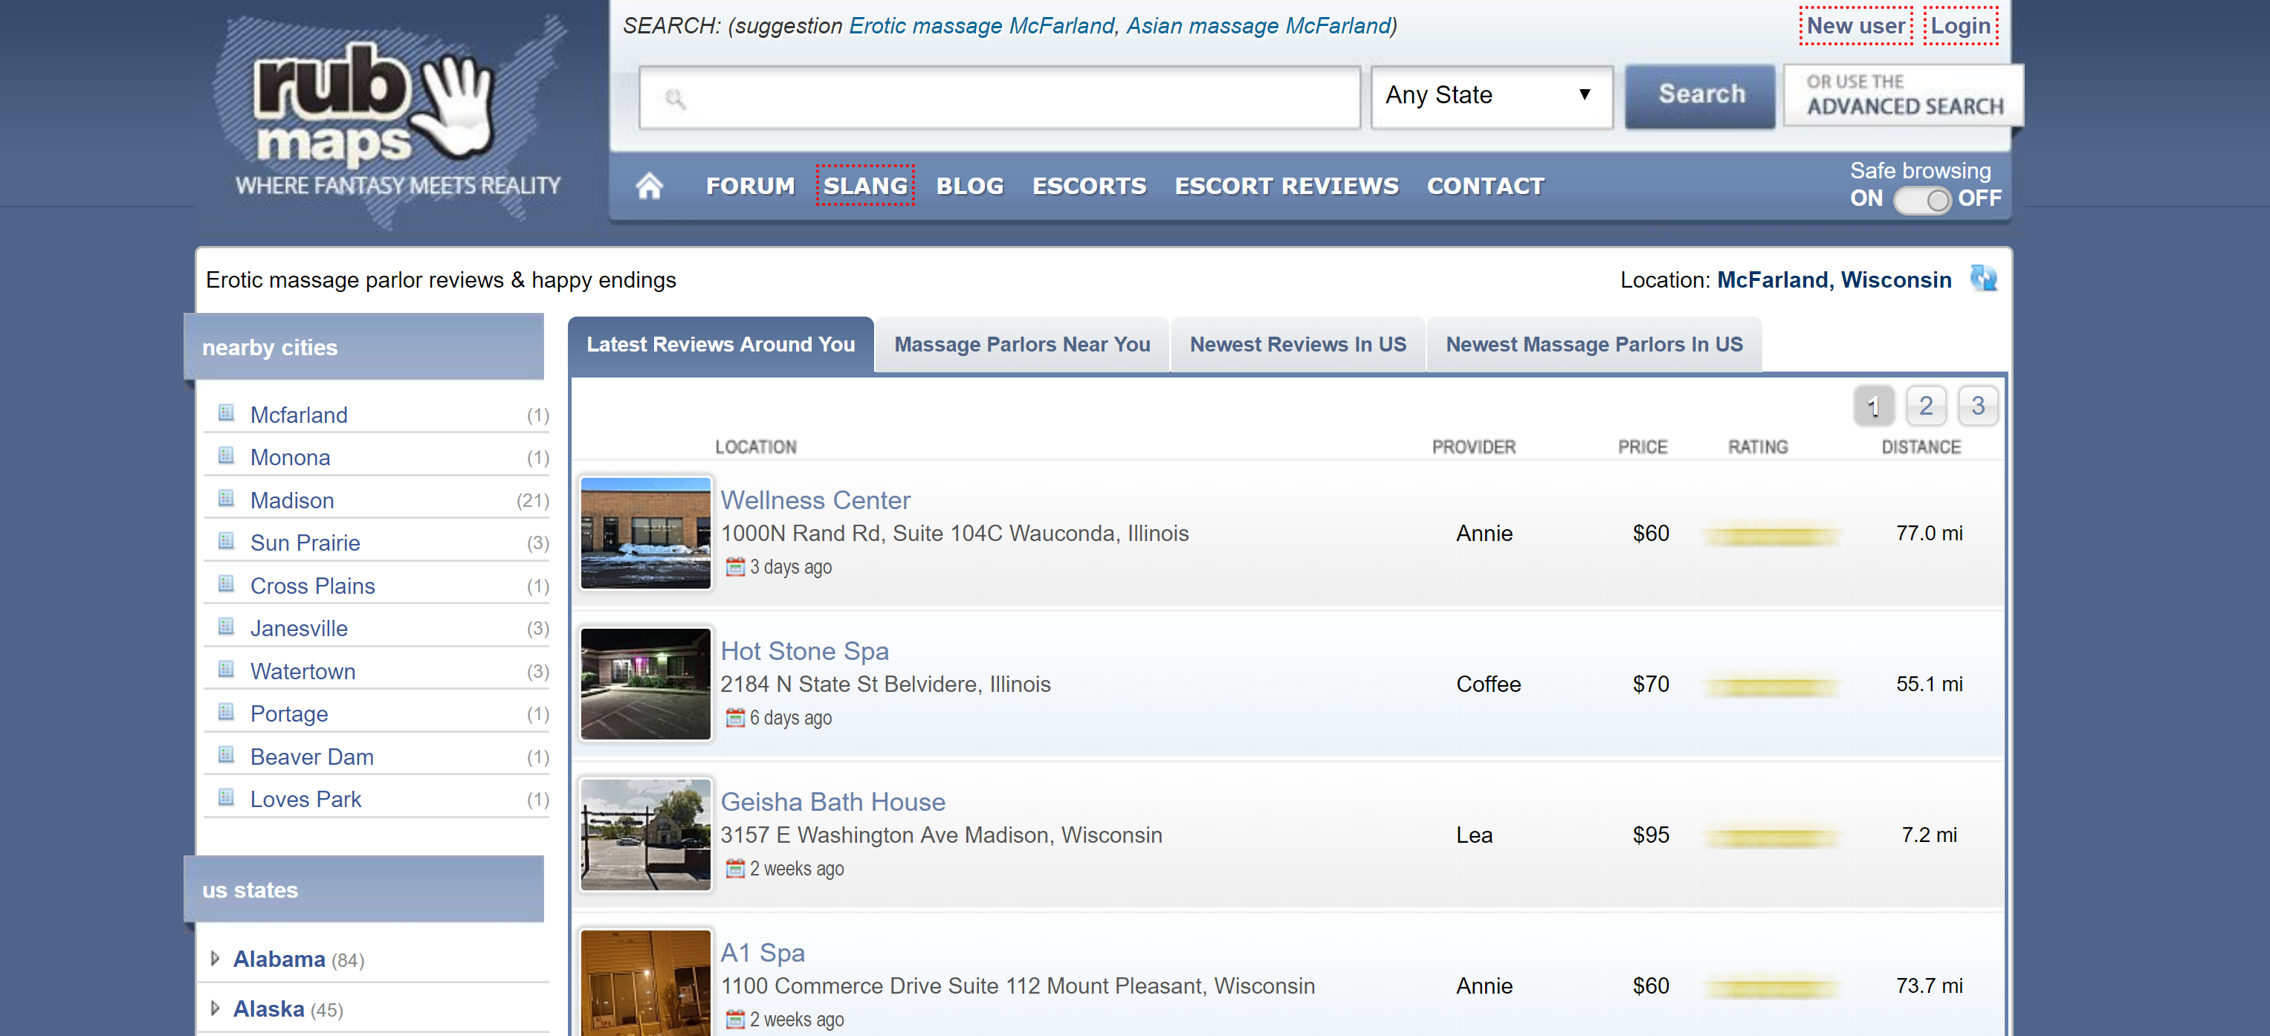Image resolution: width=2270 pixels, height=1036 pixels.
Task: Open the Wellness Center thumbnail photo
Action: pyautogui.click(x=645, y=533)
